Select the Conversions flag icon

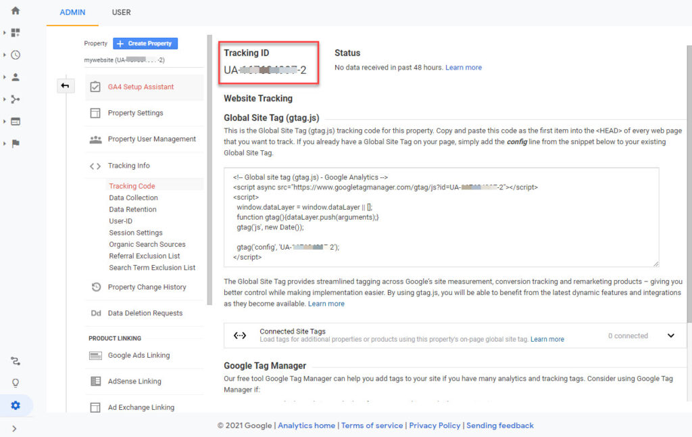click(16, 143)
